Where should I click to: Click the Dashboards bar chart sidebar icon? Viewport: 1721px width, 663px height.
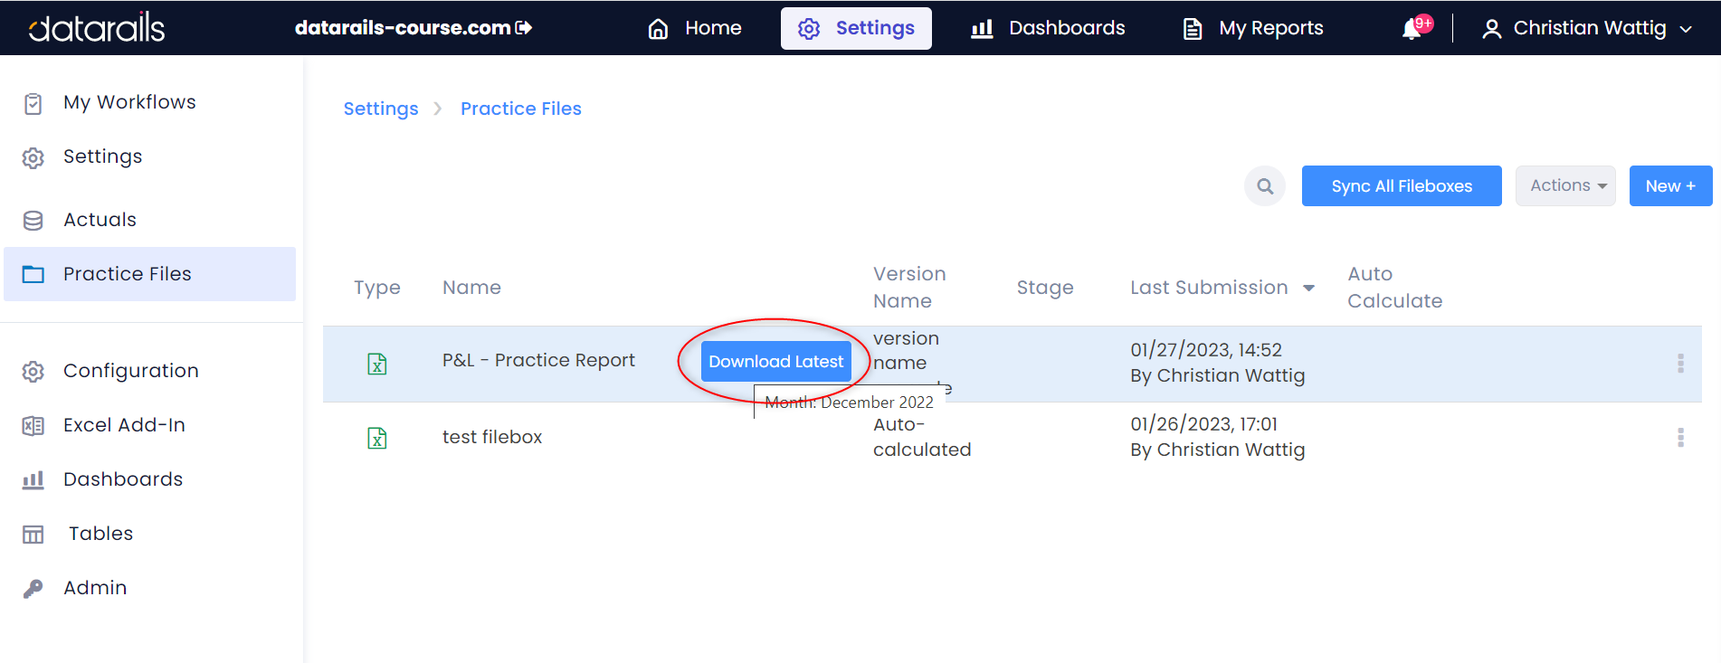[33, 480]
